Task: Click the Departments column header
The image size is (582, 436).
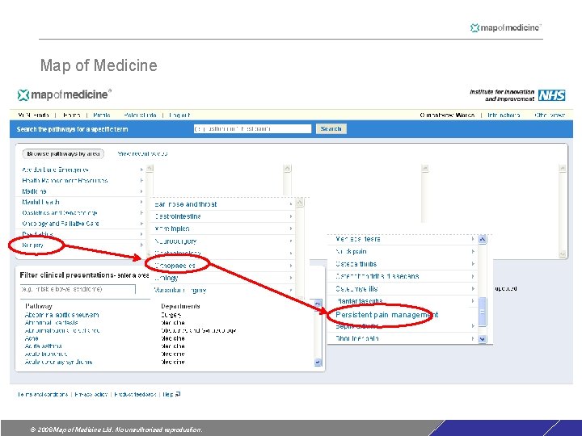Action: coord(180,306)
